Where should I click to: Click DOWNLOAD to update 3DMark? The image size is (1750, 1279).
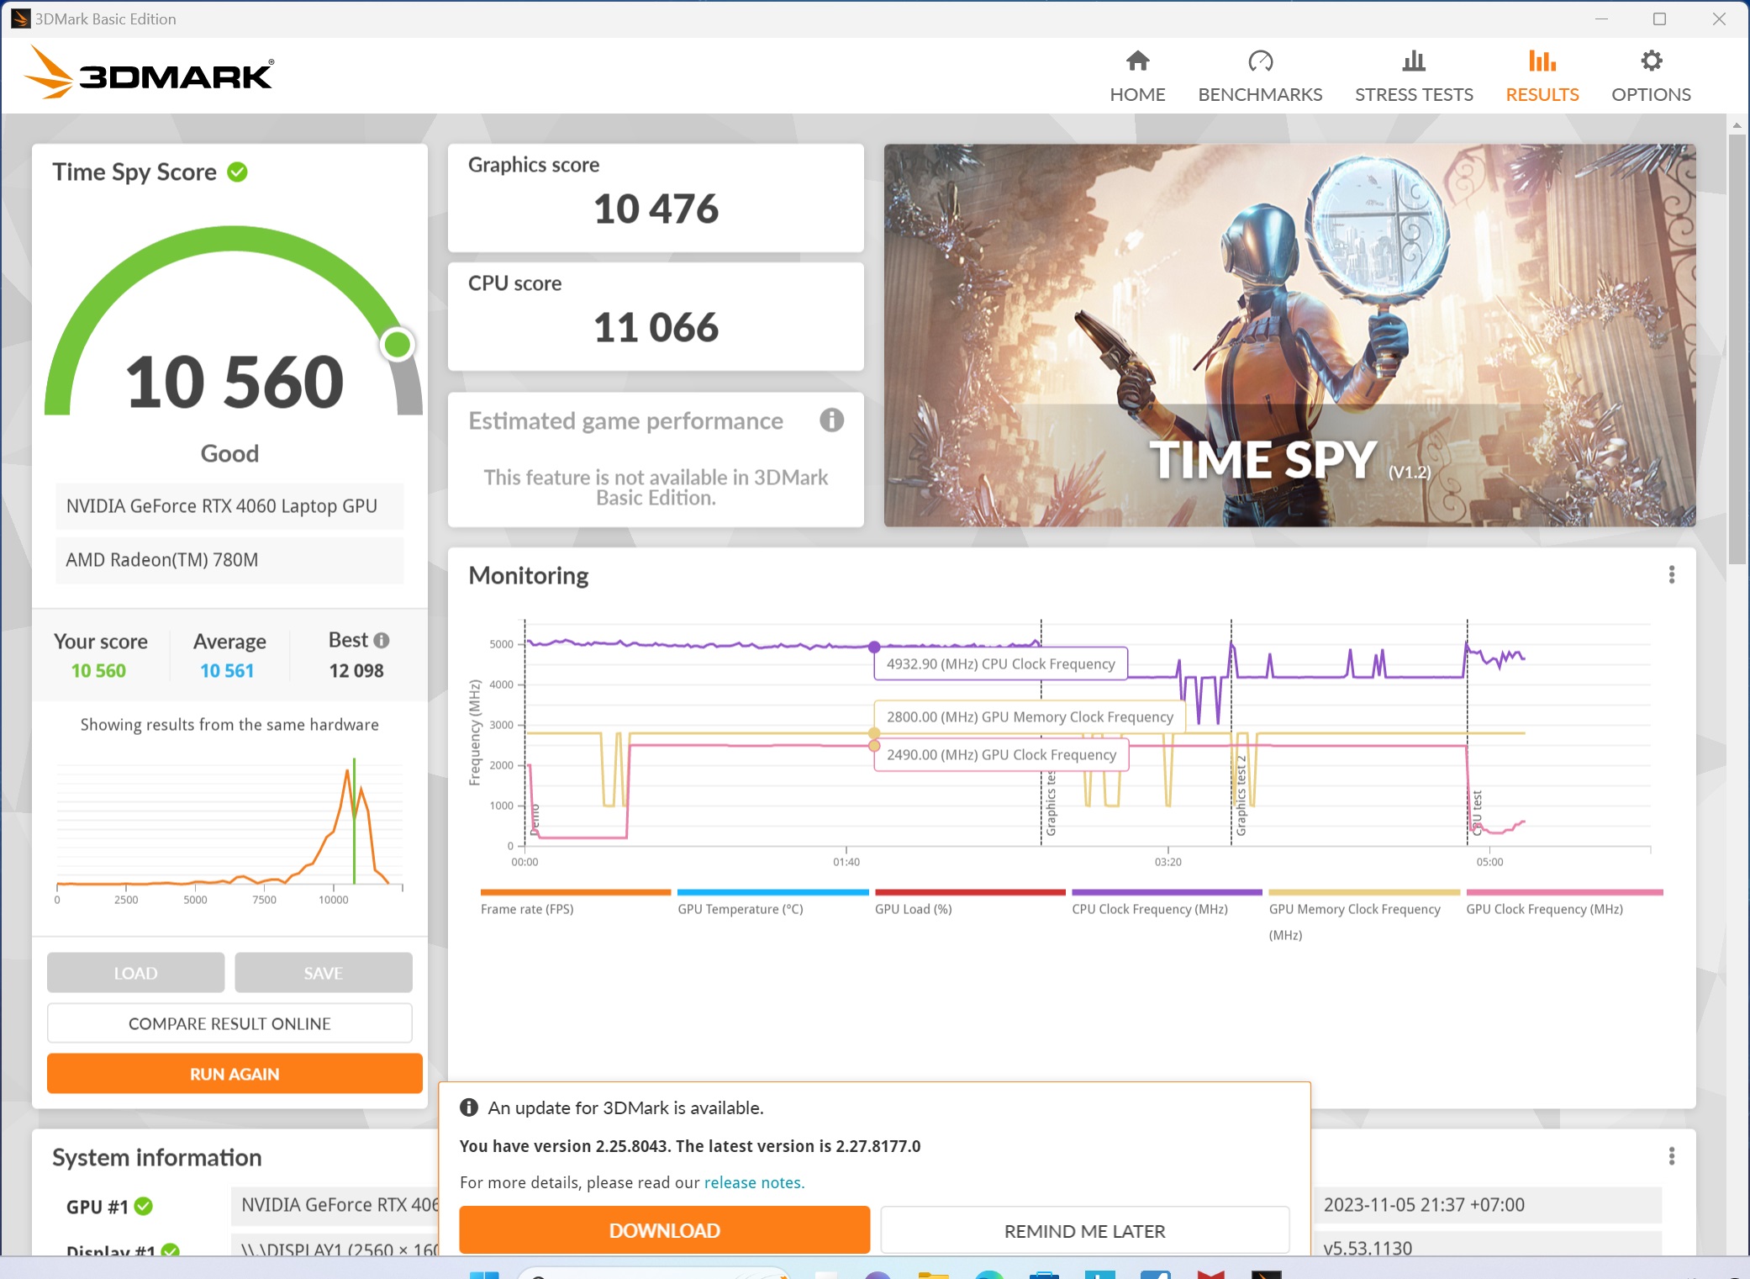[x=664, y=1230]
